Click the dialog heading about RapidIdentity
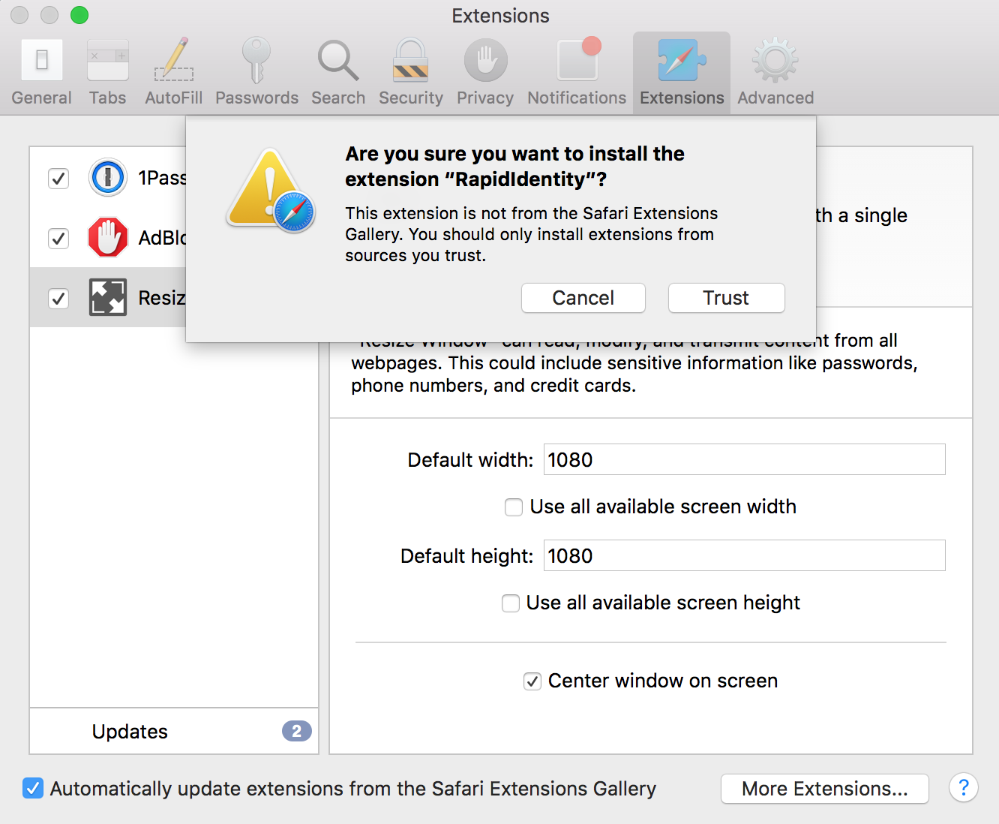Viewport: 999px width, 824px height. point(514,167)
